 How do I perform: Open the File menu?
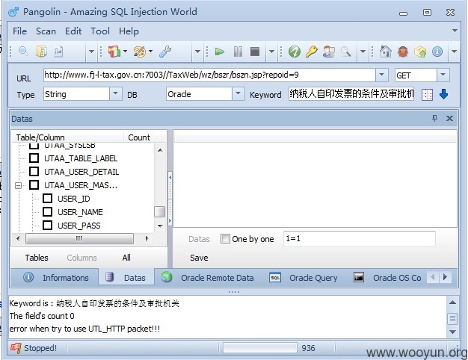pyautogui.click(x=19, y=31)
